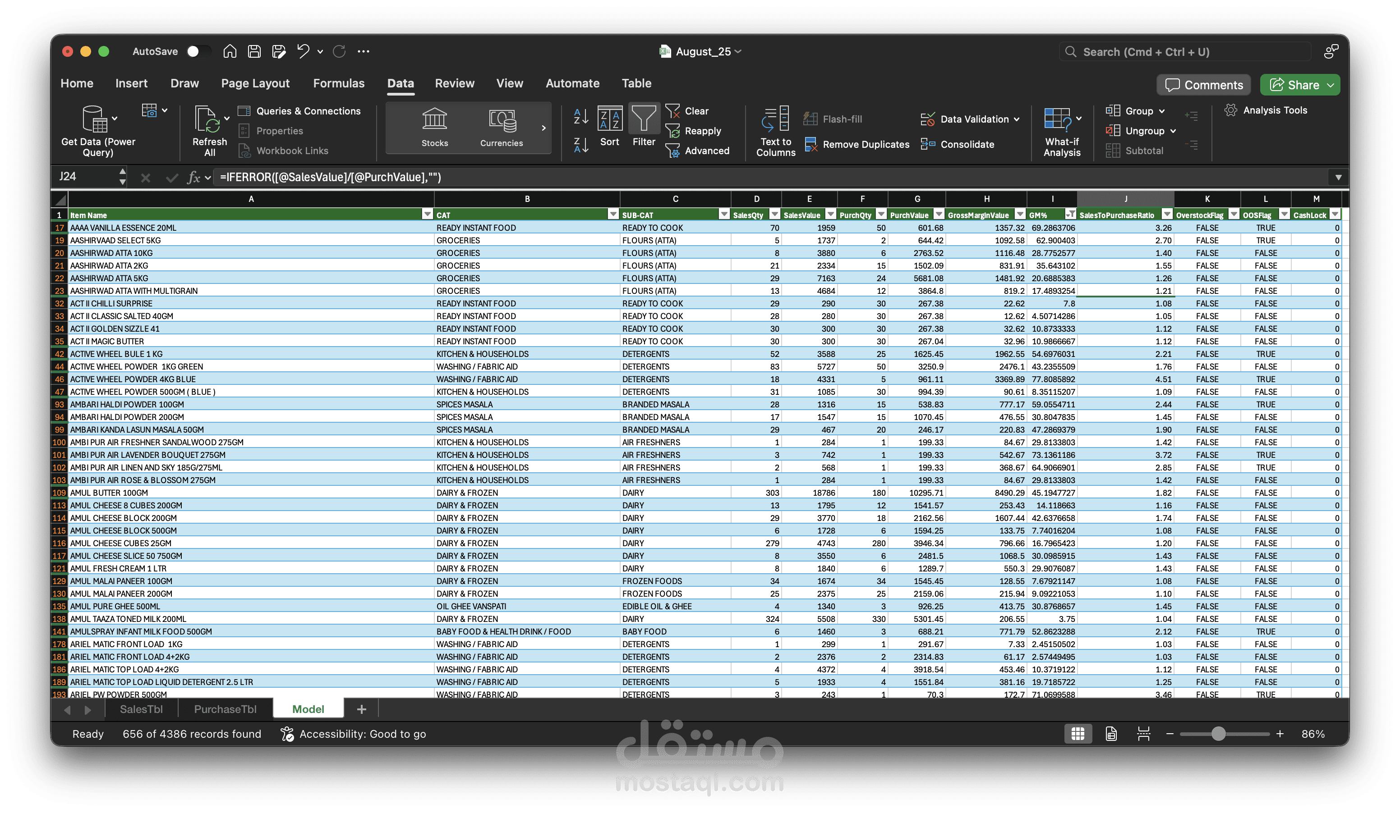Open the SalesTbl sheet tab
The width and height of the screenshot is (1400, 813).
(141, 708)
